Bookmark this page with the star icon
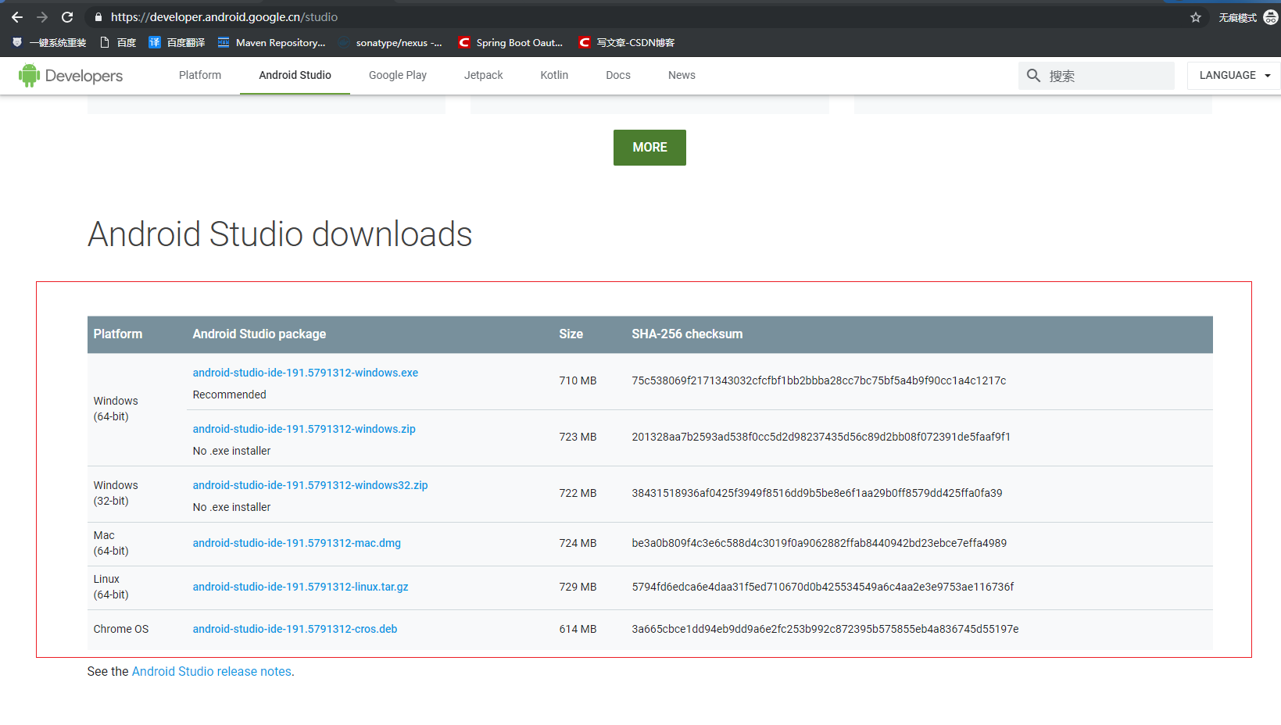The height and width of the screenshot is (725, 1281). pos(1196,17)
